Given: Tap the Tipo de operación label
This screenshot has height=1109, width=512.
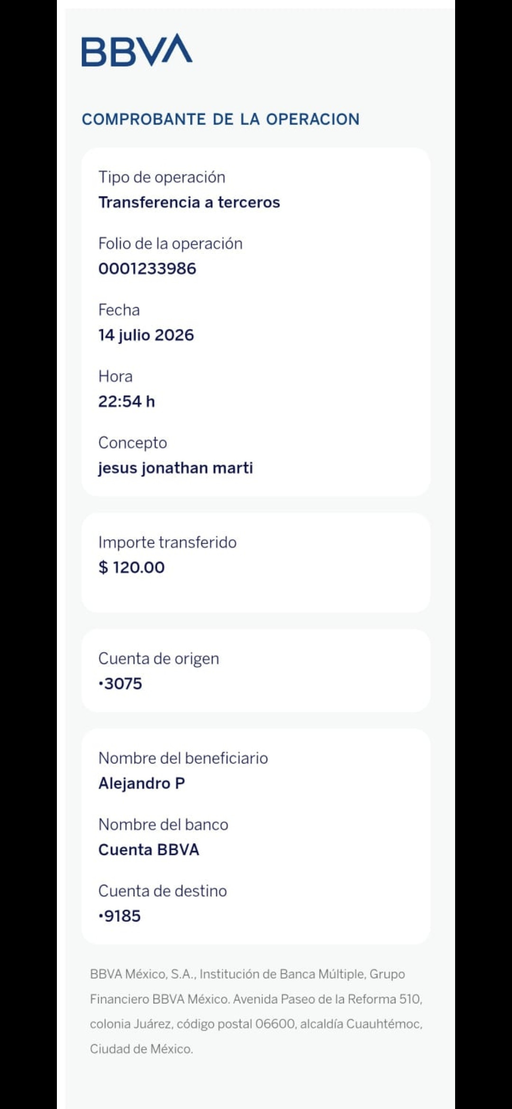Looking at the screenshot, I should point(162,177).
